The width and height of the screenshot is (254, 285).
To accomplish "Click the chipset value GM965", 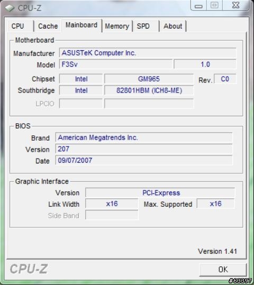I will pyautogui.click(x=149, y=79).
